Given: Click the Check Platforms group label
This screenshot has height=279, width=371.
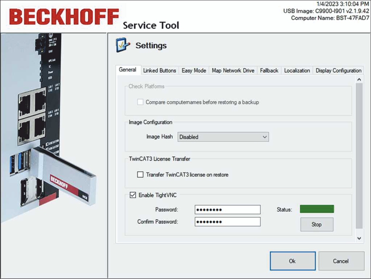Looking at the screenshot, I should click(x=146, y=86).
